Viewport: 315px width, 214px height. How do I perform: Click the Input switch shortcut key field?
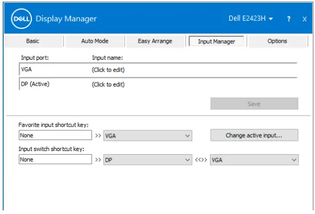pyautogui.click(x=55, y=160)
